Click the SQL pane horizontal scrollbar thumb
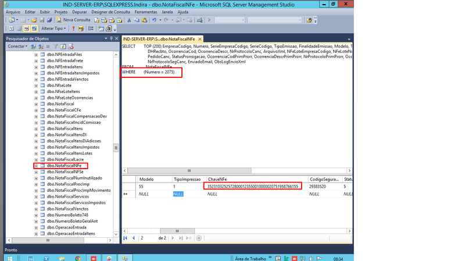The width and height of the screenshot is (465, 261). 189,170
